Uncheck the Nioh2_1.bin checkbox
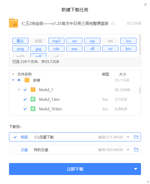The height and width of the screenshot is (184, 150). (x=25, y=99)
